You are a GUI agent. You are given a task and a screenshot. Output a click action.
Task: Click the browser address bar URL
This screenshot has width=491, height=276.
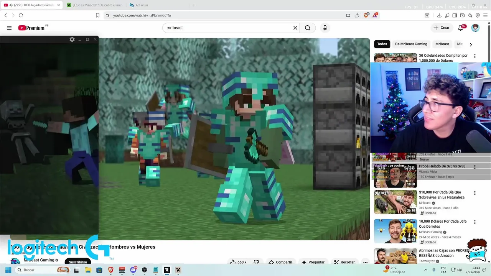142,15
